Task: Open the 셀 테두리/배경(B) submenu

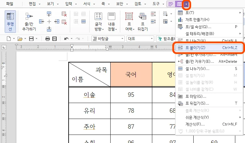Action: (209, 33)
